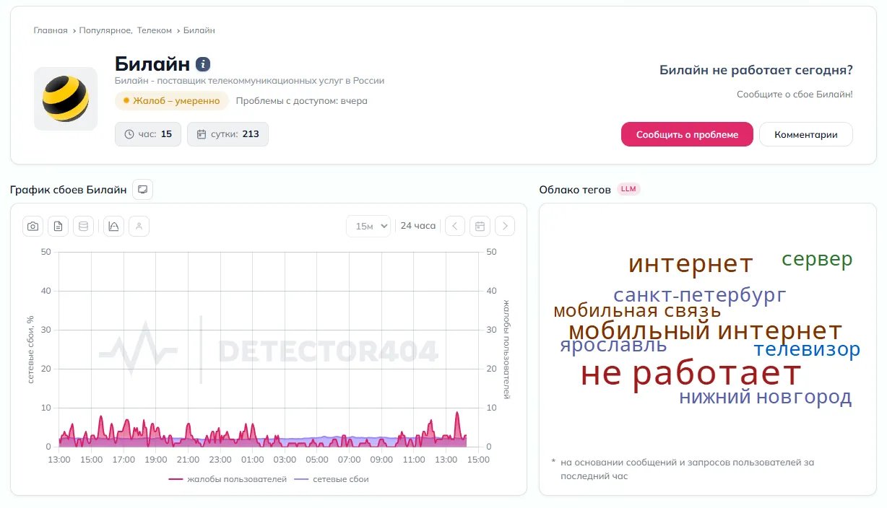887x508 pixels.
Task: Click the 13:00 left-most x-axis label
Action: [59, 460]
